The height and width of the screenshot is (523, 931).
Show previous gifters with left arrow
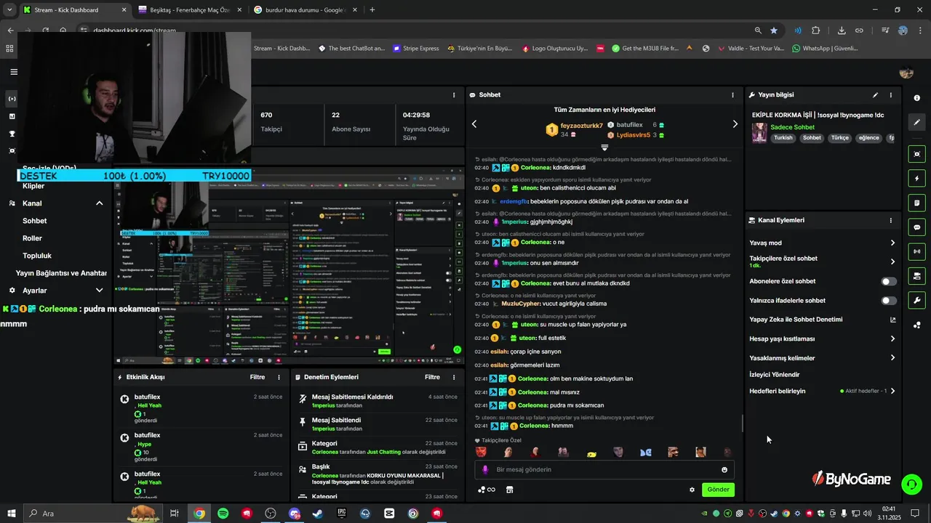(x=474, y=124)
